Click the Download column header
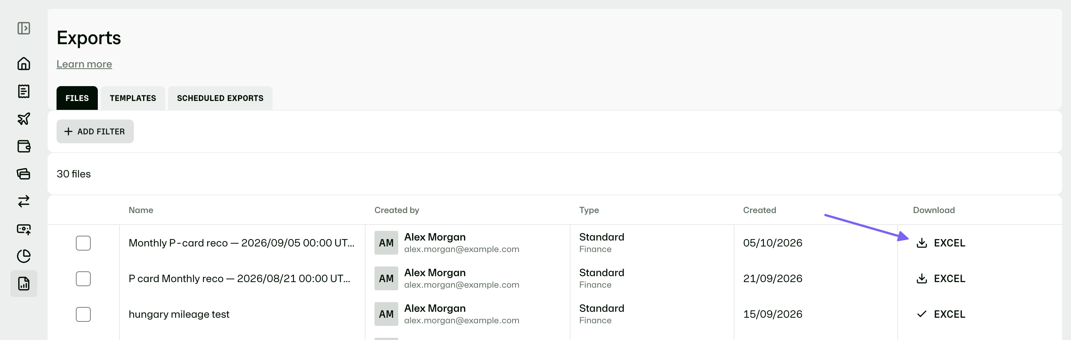 pyautogui.click(x=934, y=210)
